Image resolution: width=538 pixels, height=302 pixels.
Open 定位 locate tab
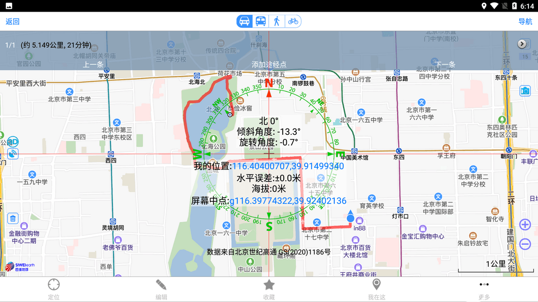[x=54, y=289]
